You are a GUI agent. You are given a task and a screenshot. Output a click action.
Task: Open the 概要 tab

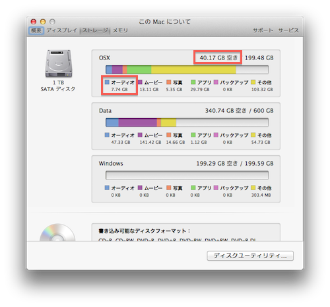pyautogui.click(x=36, y=30)
